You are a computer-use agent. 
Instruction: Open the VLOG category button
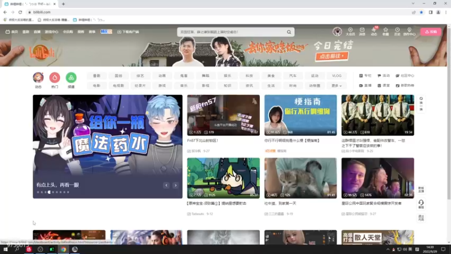pos(337,76)
